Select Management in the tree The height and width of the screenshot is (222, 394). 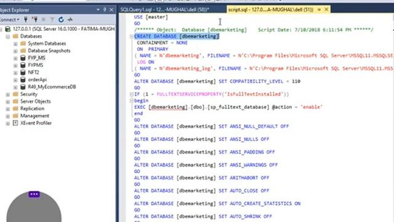pyautogui.click(x=34, y=116)
